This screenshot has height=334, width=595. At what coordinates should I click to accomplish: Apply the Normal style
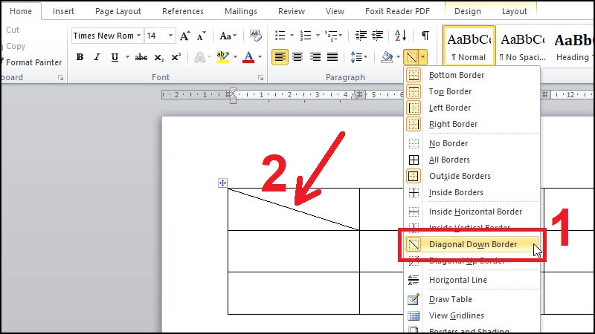pyautogui.click(x=469, y=46)
